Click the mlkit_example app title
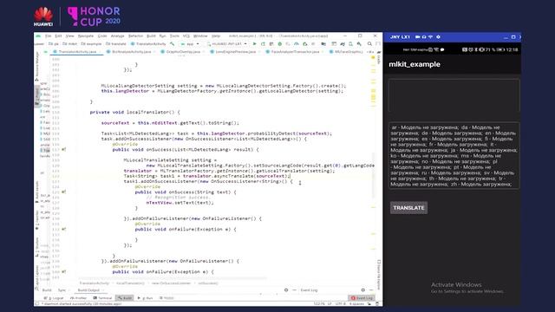555x312 pixels. [415, 64]
